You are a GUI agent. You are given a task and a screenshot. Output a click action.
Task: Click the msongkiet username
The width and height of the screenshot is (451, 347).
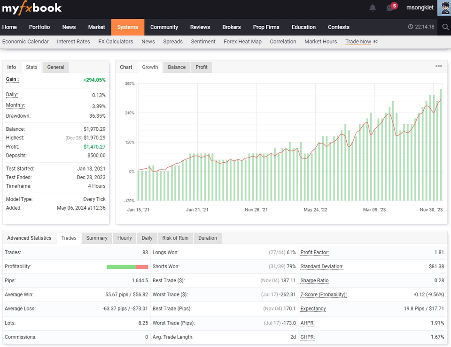tap(420, 8)
